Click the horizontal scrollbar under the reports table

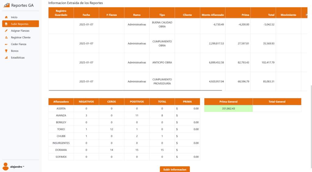(x=135, y=90)
